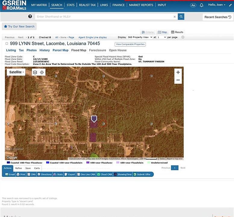Viewport: 234px width, 217px height.
Task: Click the Export action button
Action: (x=70, y=175)
